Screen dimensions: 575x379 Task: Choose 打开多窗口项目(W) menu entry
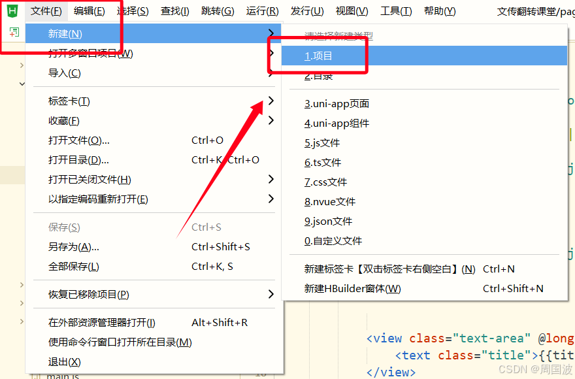pos(154,54)
